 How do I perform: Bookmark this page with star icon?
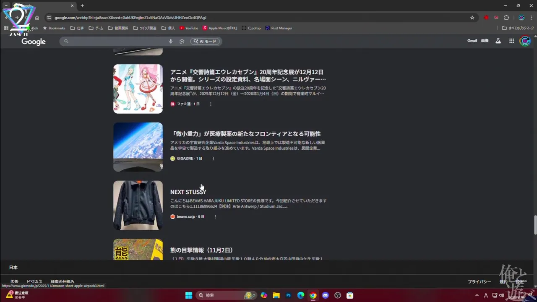[472, 18]
